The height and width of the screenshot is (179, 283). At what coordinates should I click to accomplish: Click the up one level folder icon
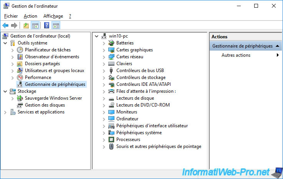pyautogui.click(x=26, y=26)
